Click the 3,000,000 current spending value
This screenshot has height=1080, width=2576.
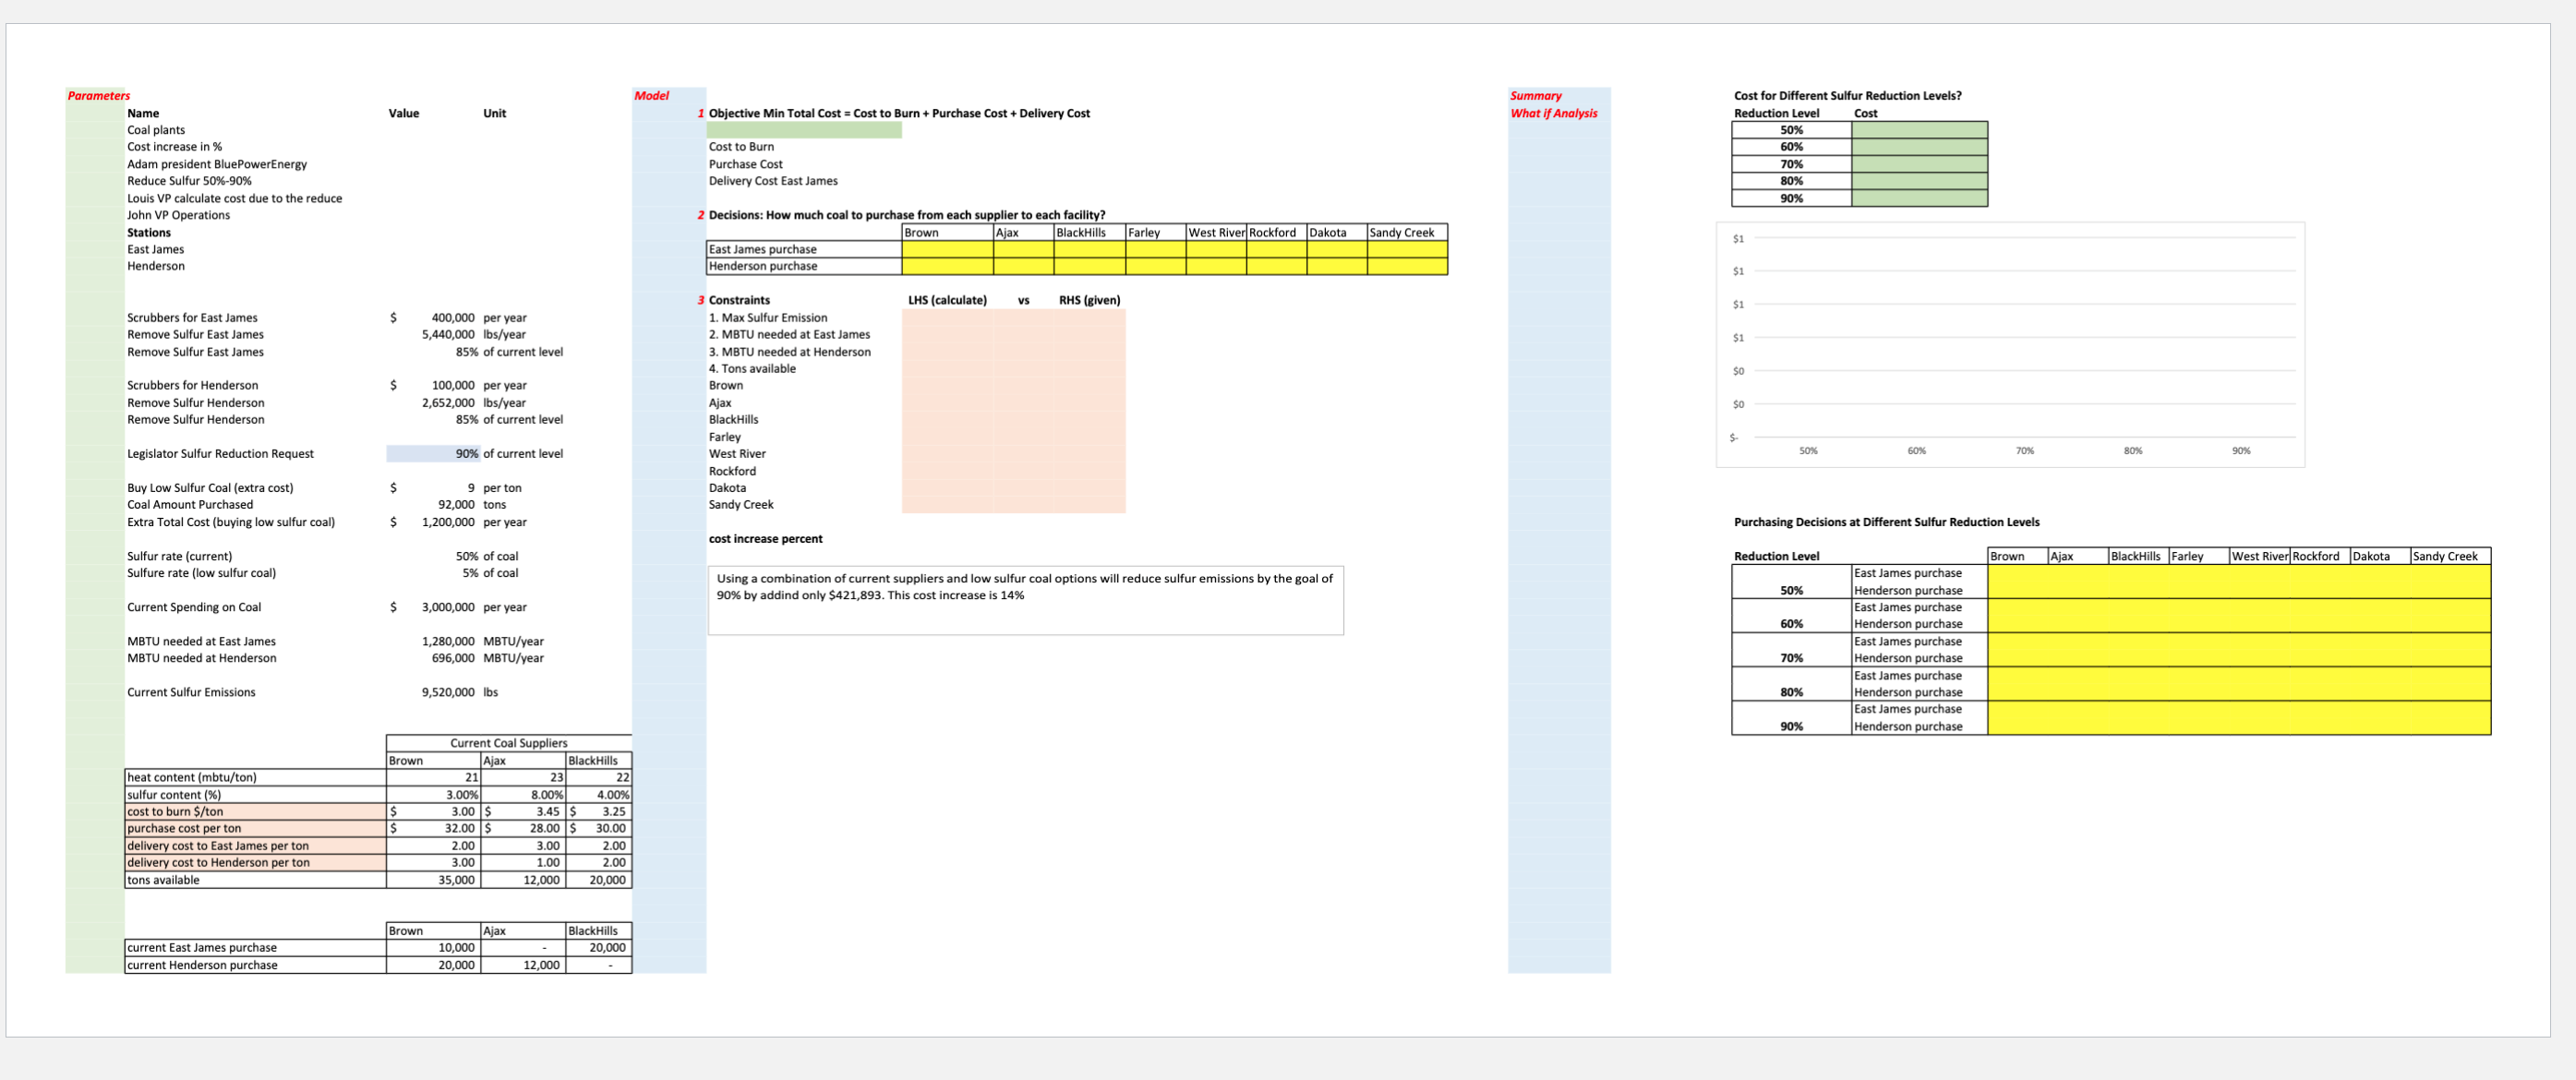(448, 608)
